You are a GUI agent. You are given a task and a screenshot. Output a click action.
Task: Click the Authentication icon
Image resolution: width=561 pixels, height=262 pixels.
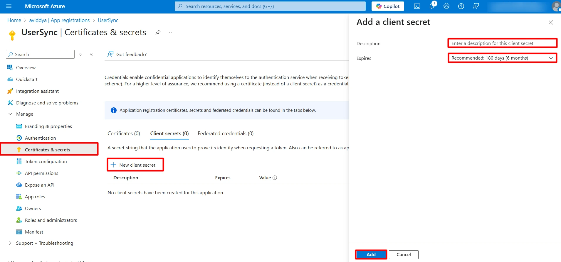(x=19, y=138)
